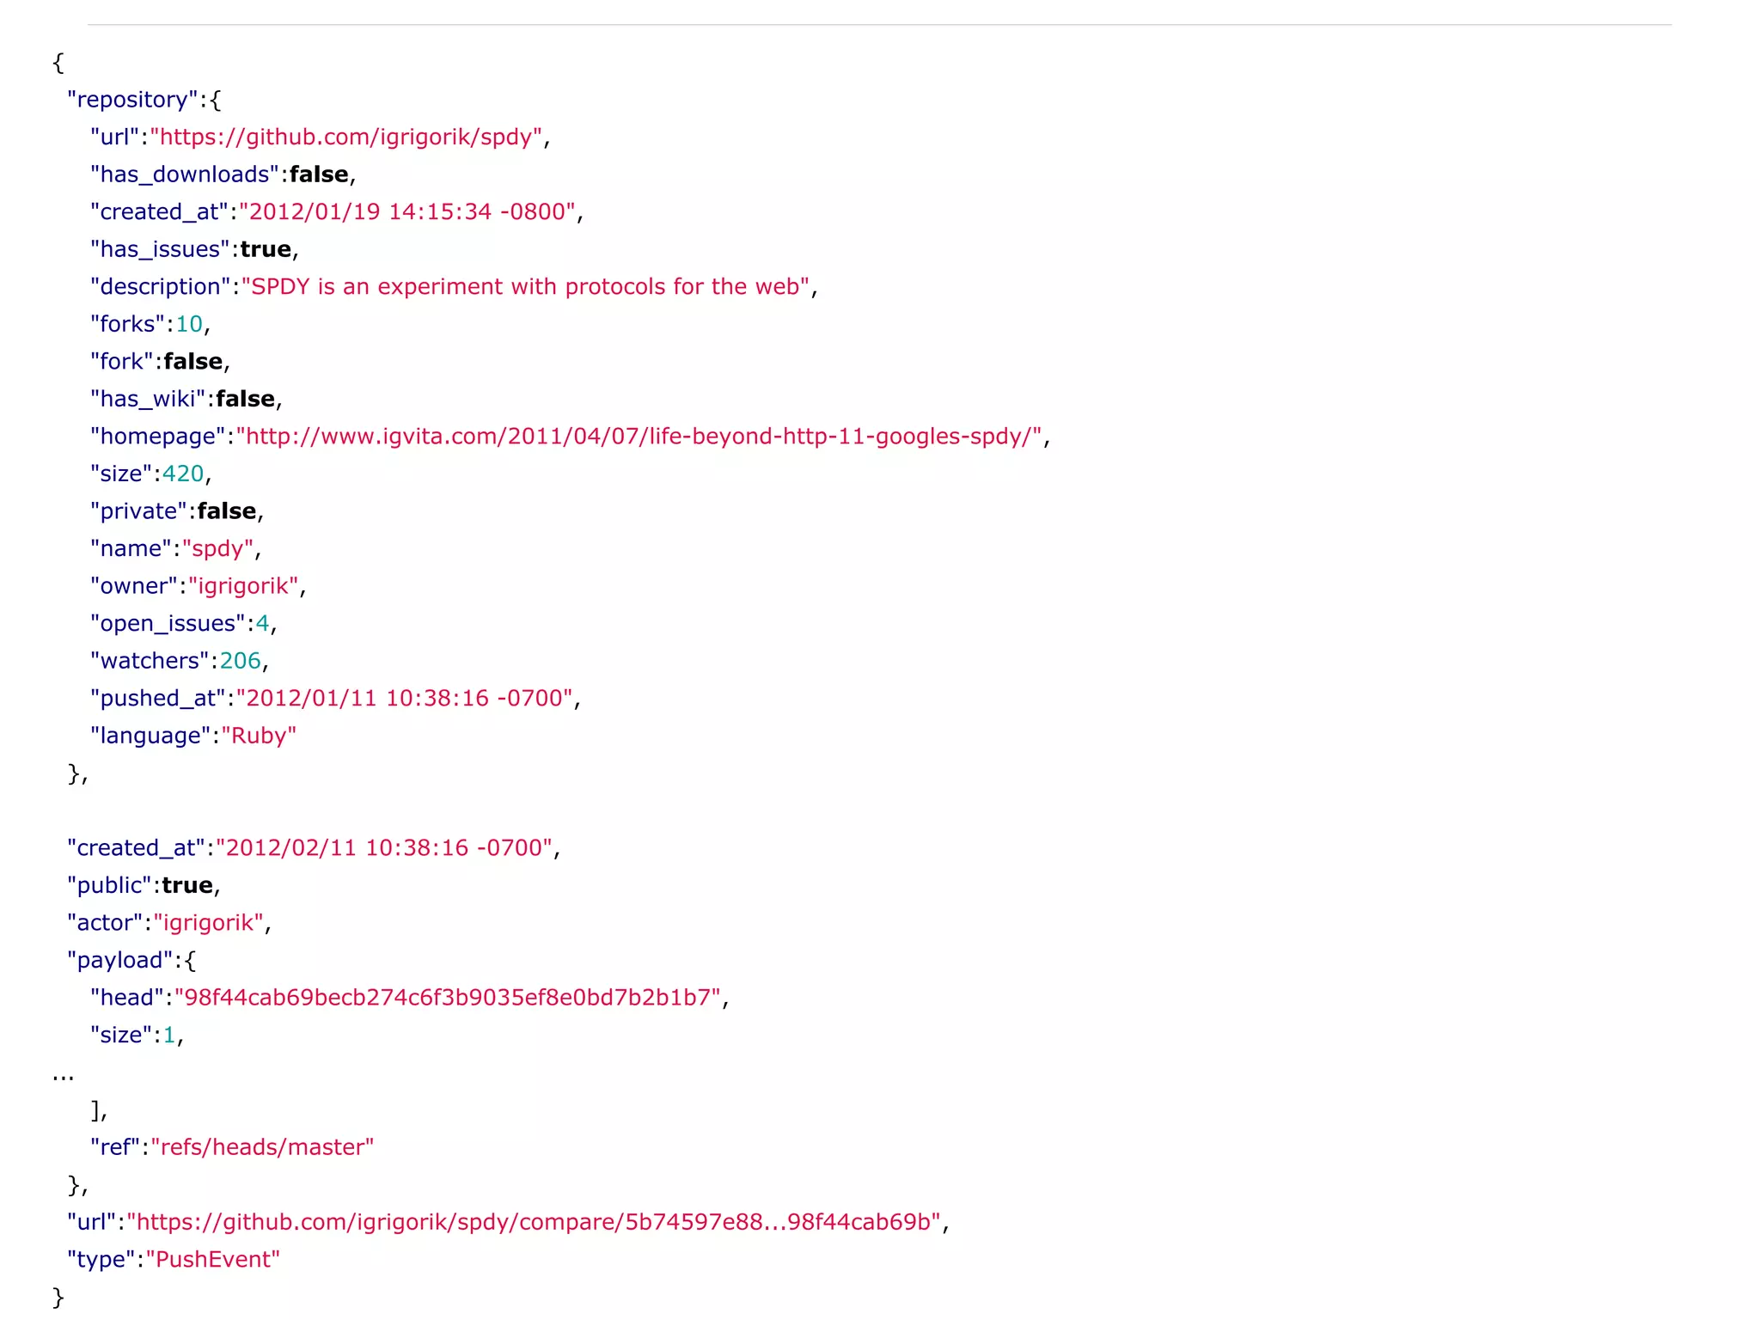Click the compare URL 5b74597e88...98f44cab69b

click(x=535, y=1222)
